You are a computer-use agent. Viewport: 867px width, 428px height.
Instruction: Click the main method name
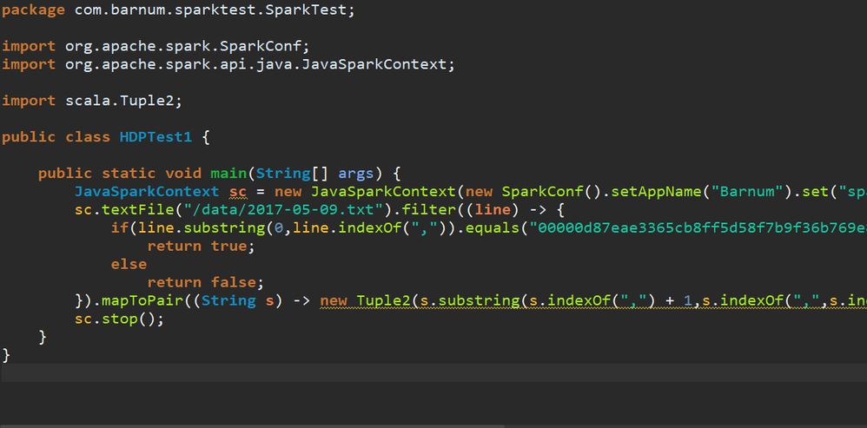pyautogui.click(x=228, y=174)
